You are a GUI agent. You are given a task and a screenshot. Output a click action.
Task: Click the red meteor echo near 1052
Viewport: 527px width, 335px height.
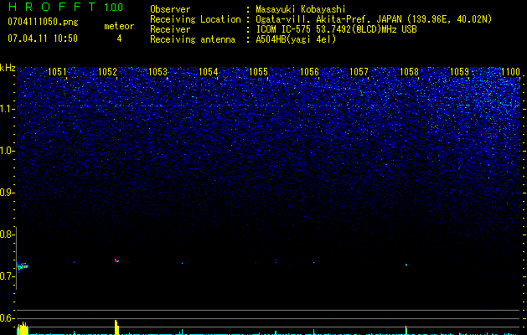[x=116, y=260]
